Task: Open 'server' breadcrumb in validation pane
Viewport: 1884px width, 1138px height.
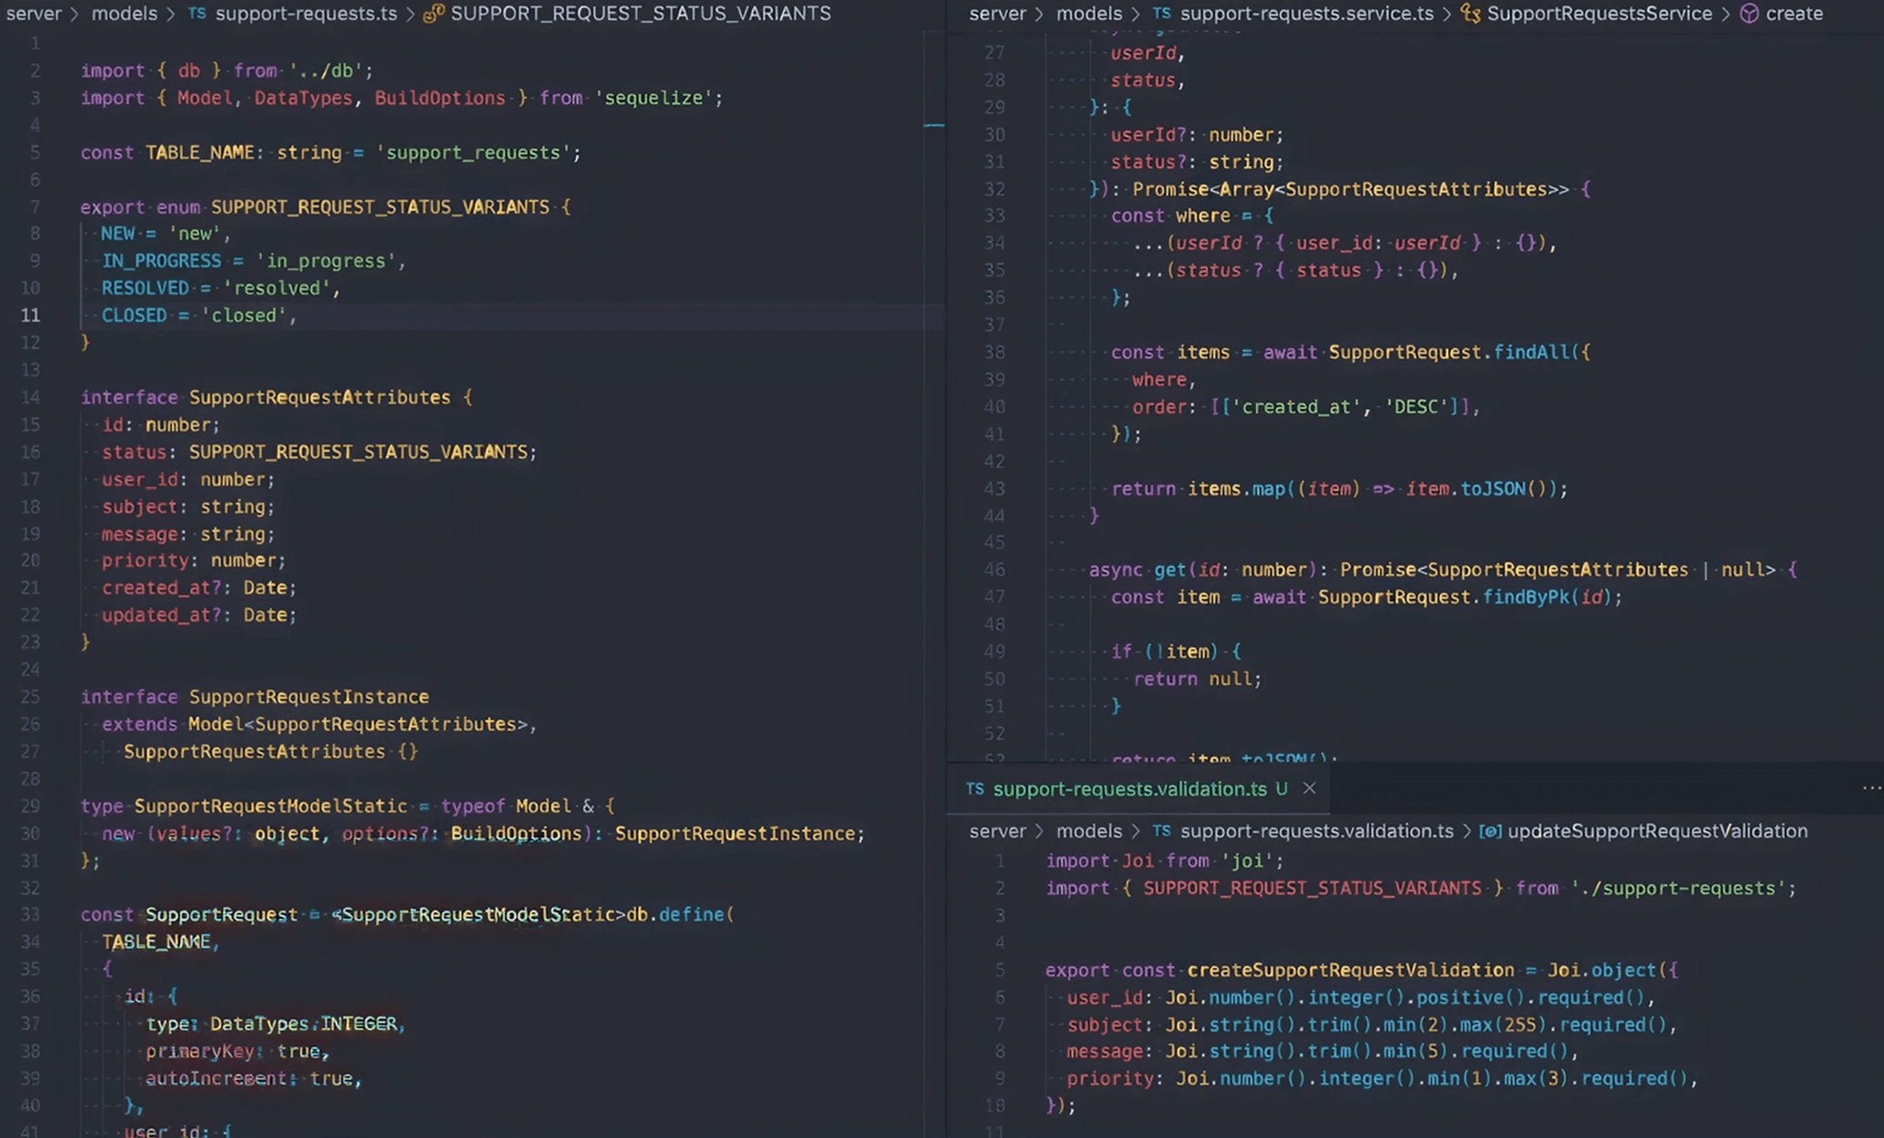Action: click(x=998, y=831)
